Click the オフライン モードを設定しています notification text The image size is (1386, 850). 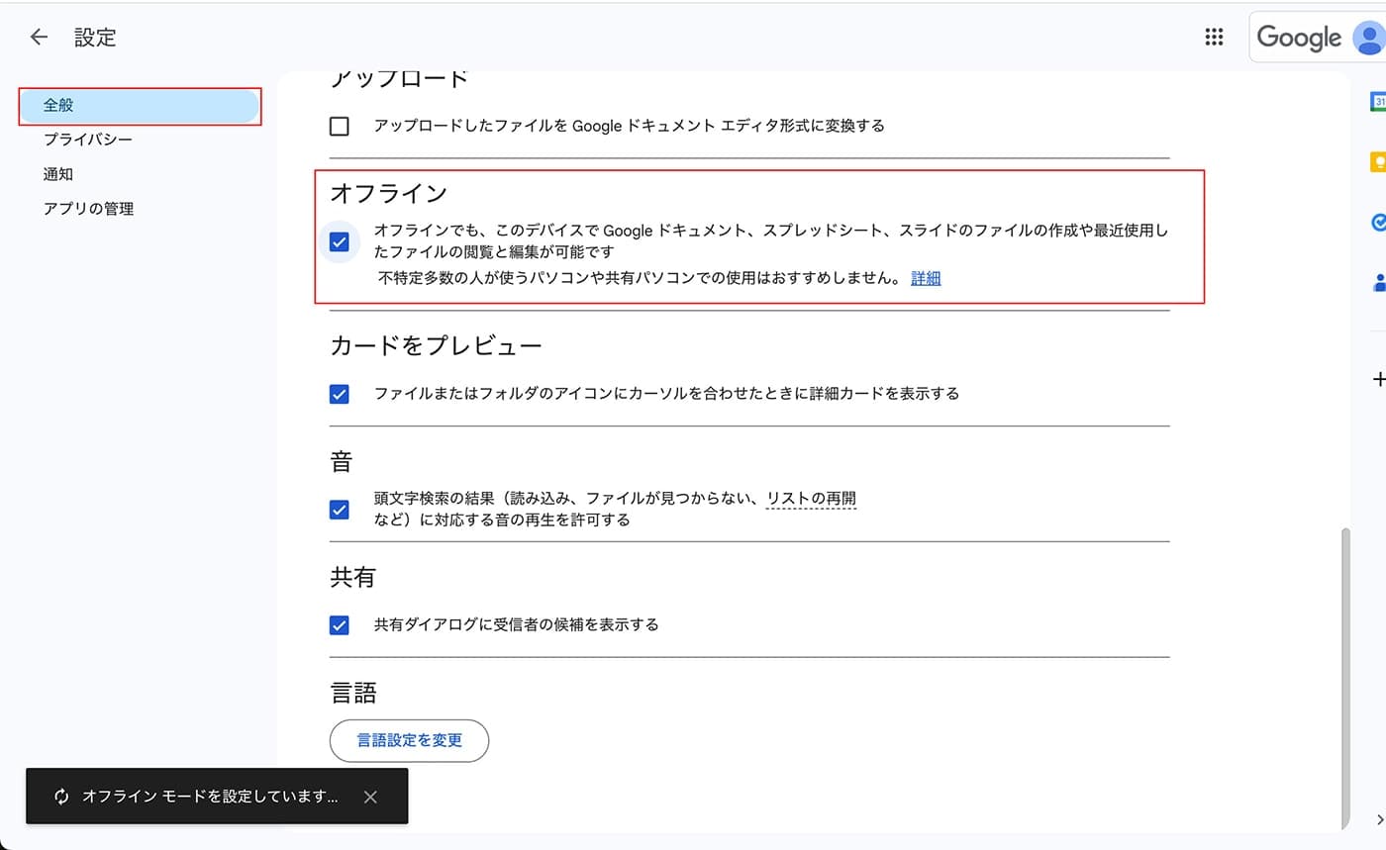pyautogui.click(x=210, y=797)
